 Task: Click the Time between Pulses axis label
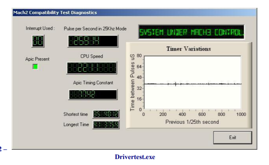132,82
